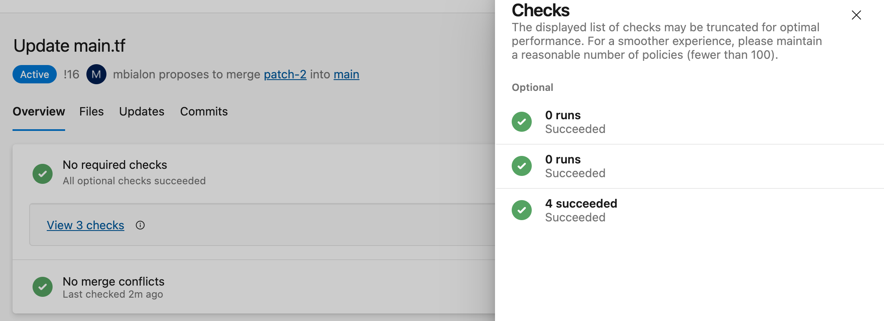Click the Active status badge
The height and width of the screenshot is (321, 884).
[34, 74]
